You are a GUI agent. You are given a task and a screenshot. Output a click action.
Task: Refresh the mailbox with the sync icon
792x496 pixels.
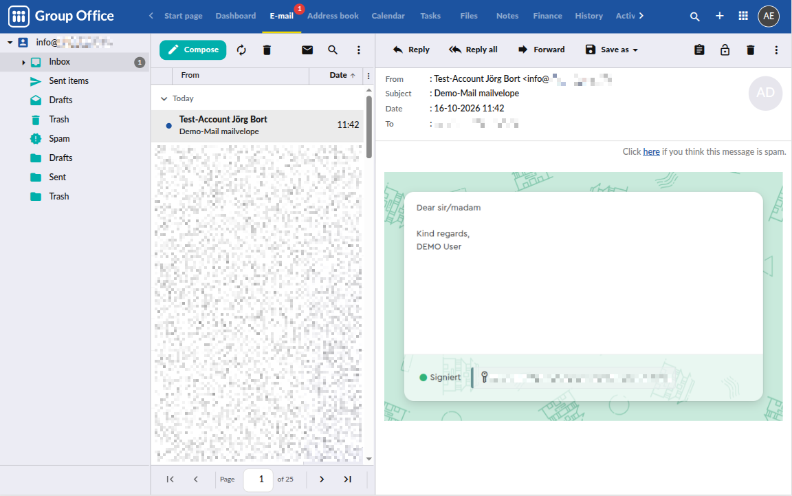pos(241,50)
